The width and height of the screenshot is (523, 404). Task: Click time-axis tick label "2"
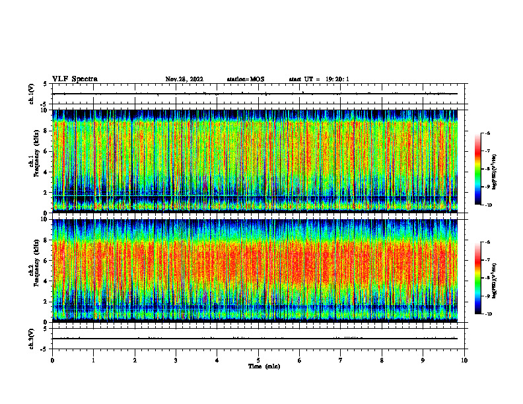[x=135, y=360]
